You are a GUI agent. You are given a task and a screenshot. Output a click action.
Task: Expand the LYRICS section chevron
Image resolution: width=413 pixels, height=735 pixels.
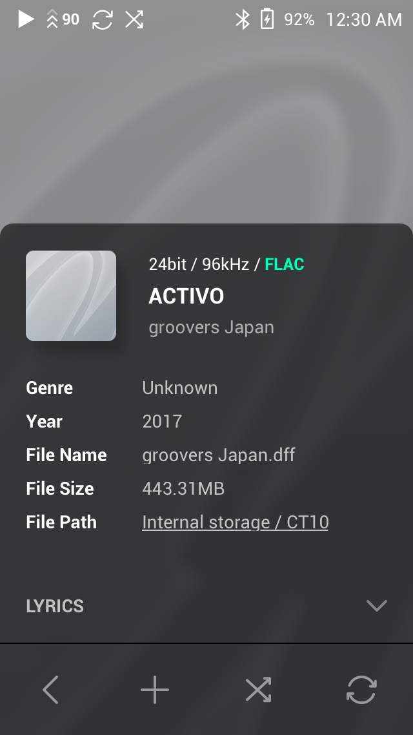coord(376,606)
